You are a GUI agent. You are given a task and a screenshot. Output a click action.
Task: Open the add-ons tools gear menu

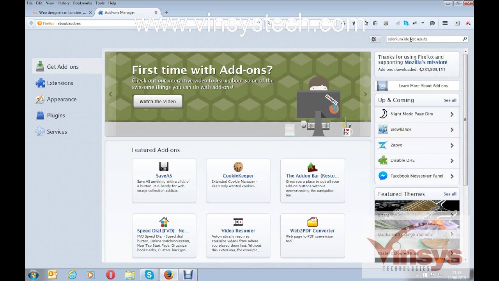coord(375,39)
